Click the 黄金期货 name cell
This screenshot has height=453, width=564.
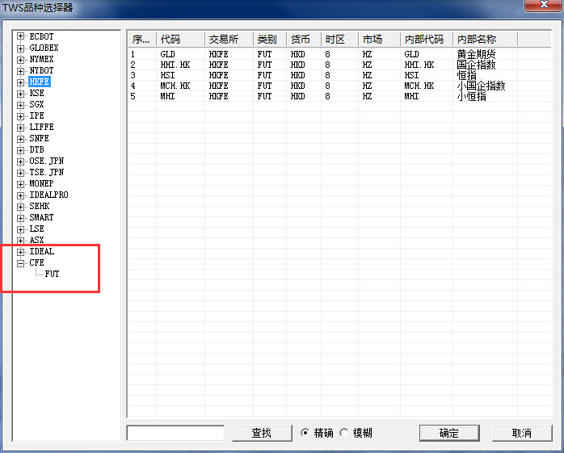pyautogui.click(x=476, y=54)
